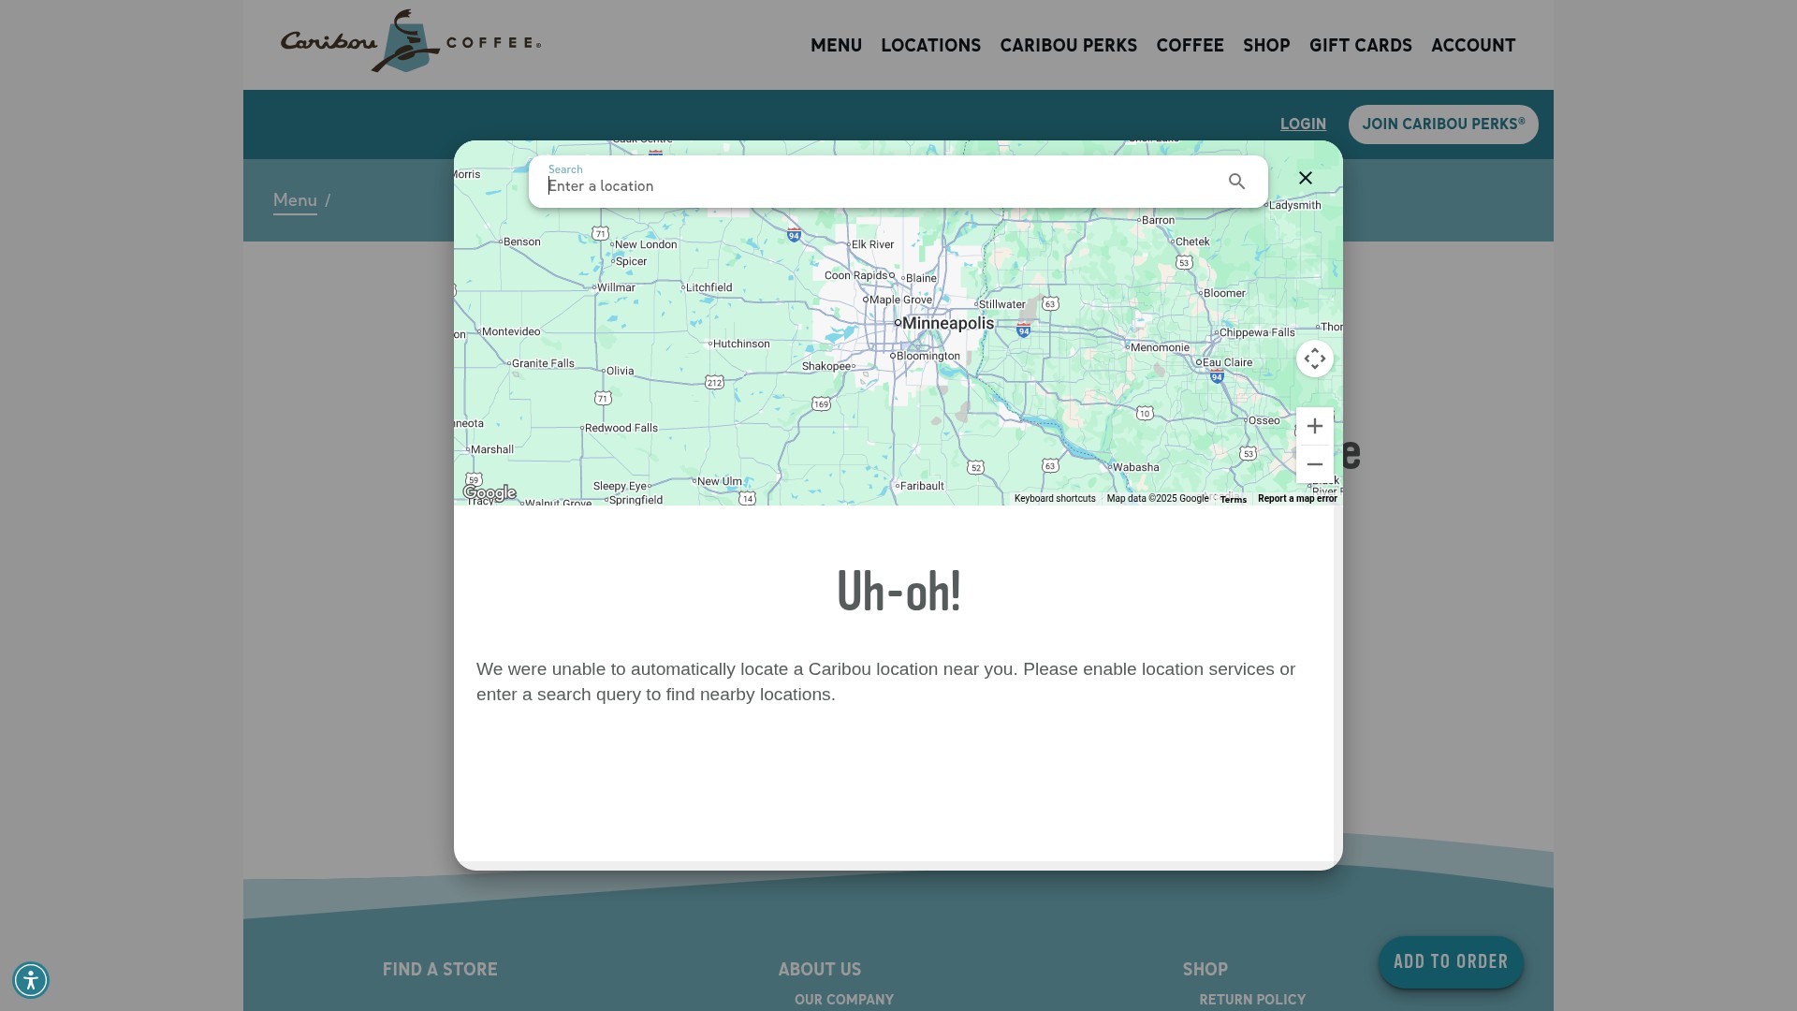
Task: Close the location search dialog
Action: pos(1305,178)
